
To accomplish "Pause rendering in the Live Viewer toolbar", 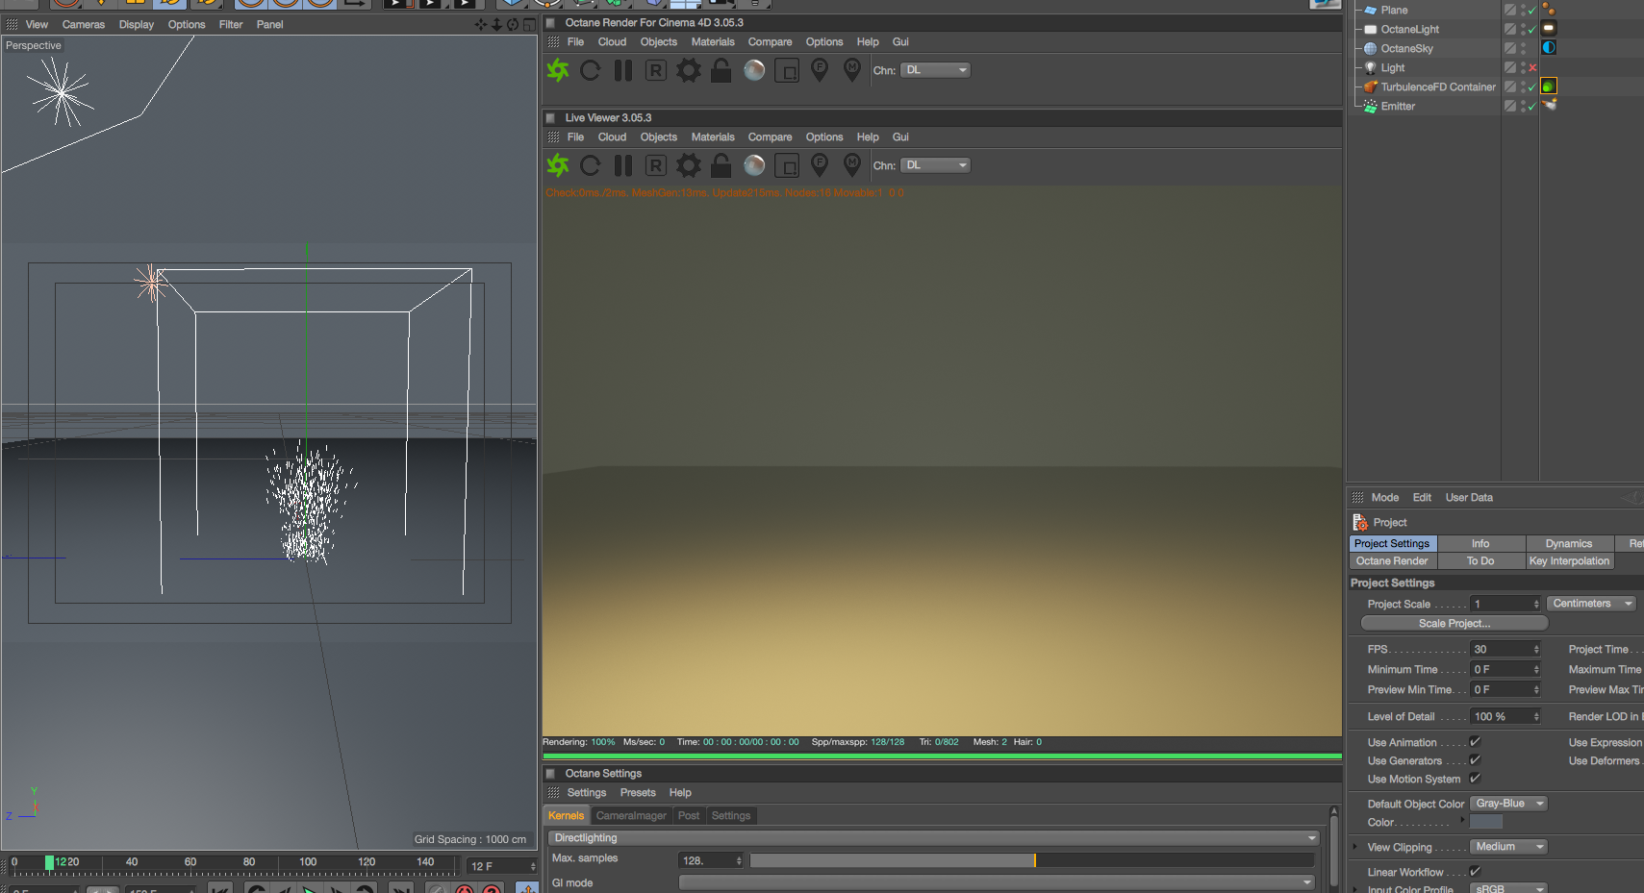I will [623, 165].
